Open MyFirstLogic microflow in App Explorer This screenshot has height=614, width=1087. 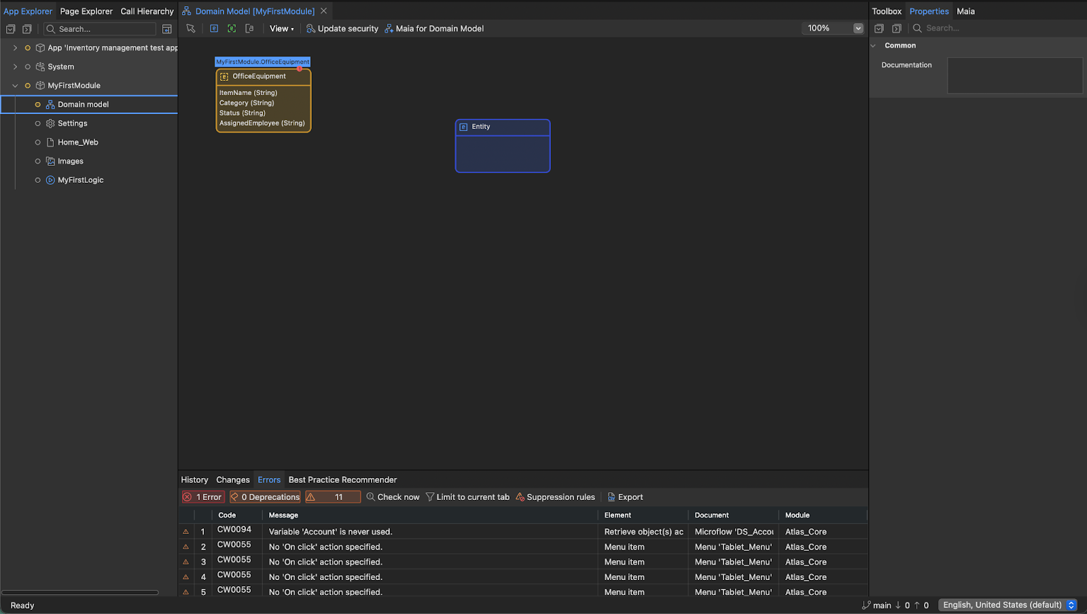click(x=79, y=179)
